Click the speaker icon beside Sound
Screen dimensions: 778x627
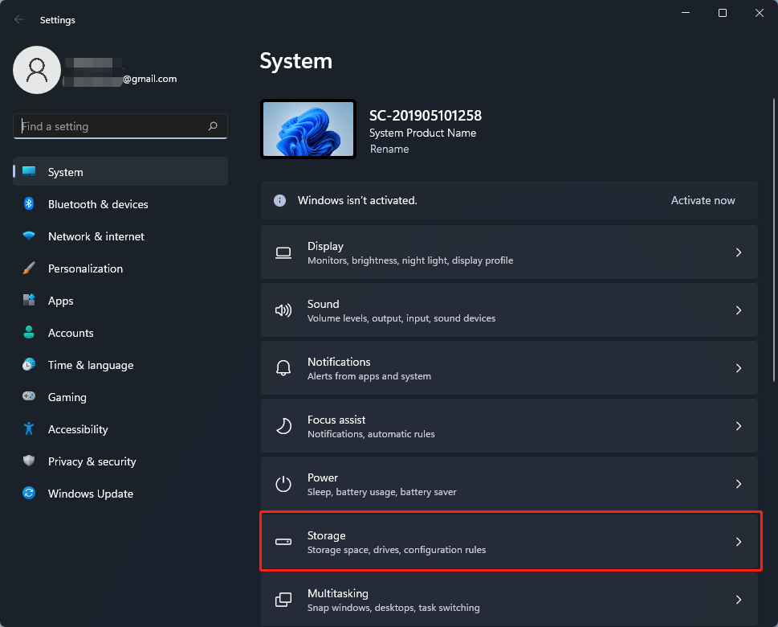(x=283, y=309)
